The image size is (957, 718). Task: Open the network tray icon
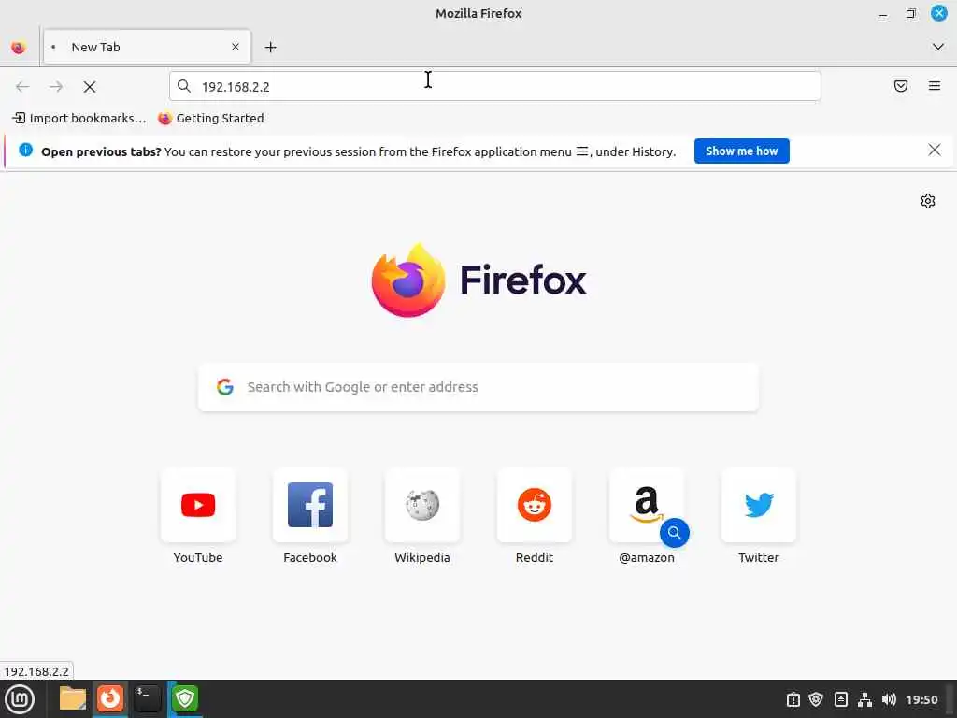click(x=864, y=699)
